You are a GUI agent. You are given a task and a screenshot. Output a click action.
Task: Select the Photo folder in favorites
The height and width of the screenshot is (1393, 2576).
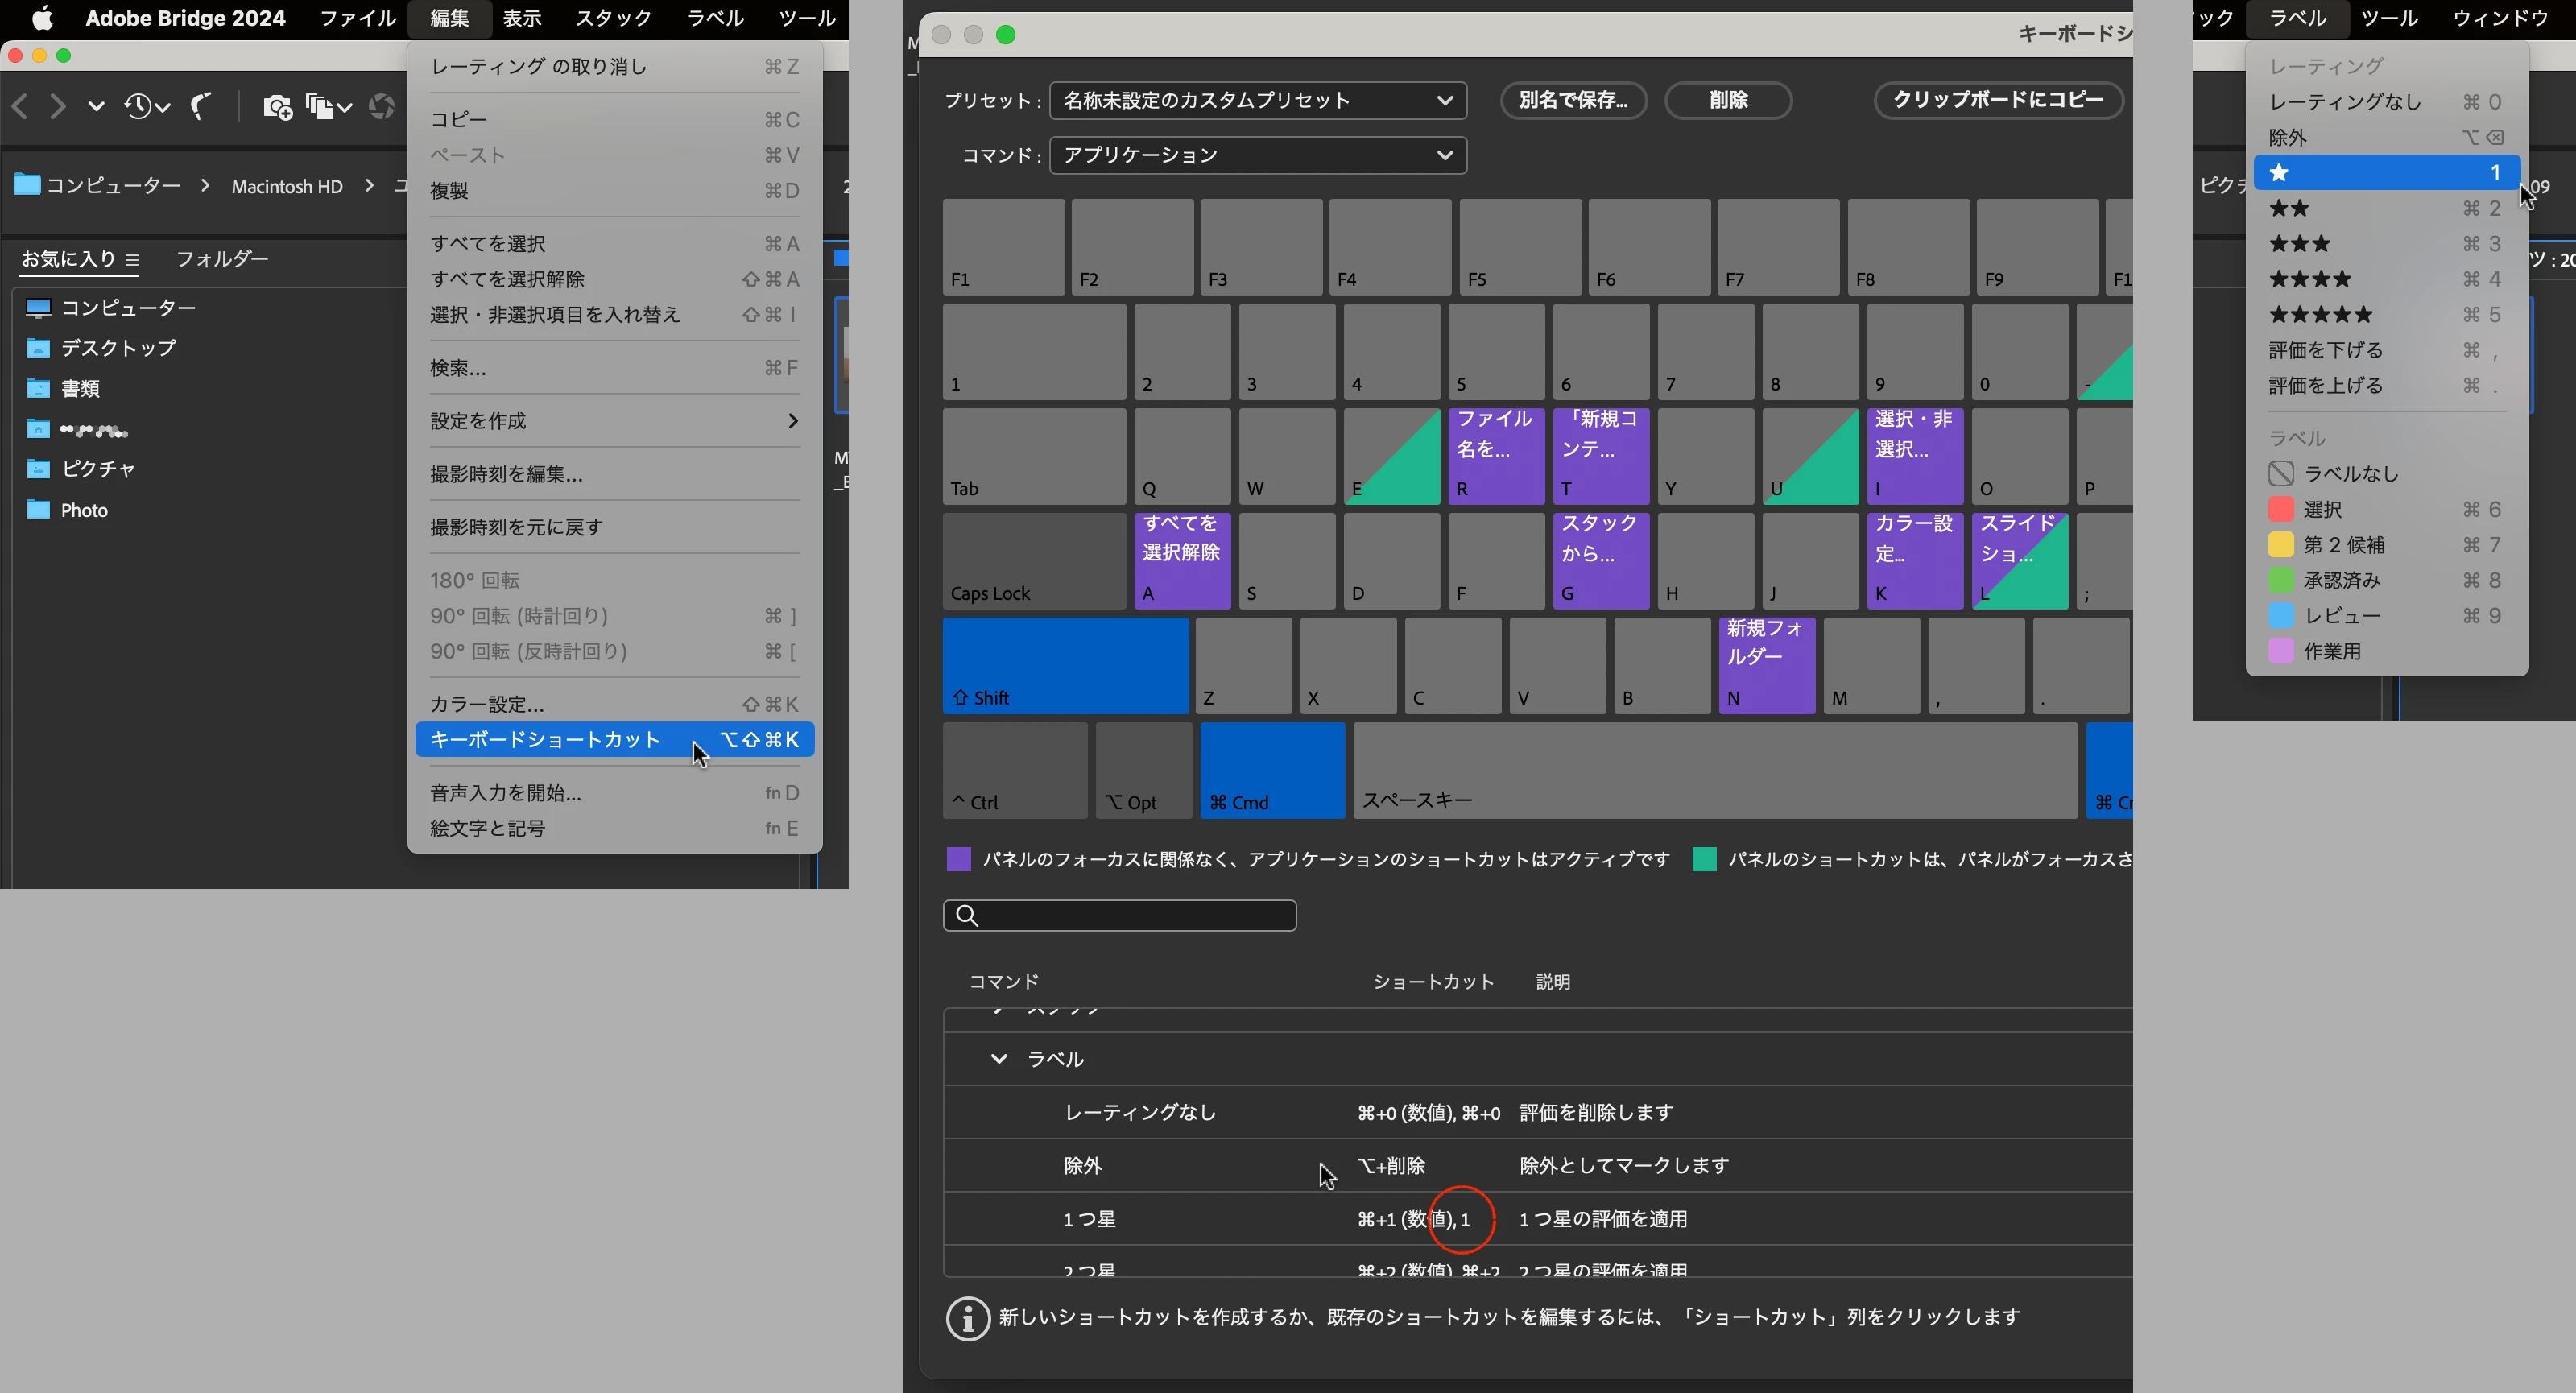point(84,510)
